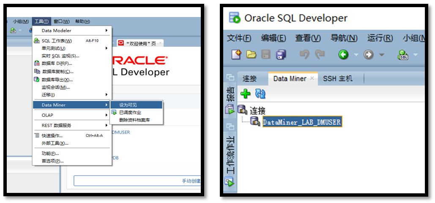Close the Data Miner tab
Image resolution: width=435 pixels, height=203 pixels.
312,78
